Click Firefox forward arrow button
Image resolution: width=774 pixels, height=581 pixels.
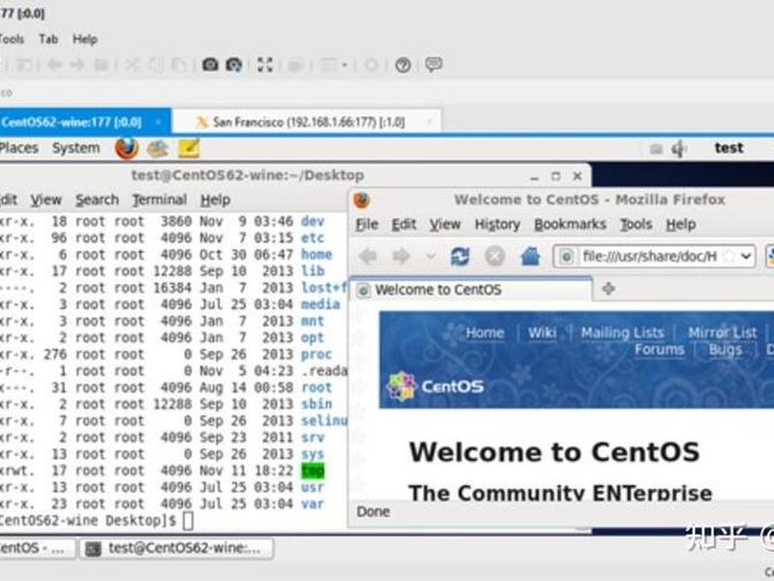pos(401,257)
